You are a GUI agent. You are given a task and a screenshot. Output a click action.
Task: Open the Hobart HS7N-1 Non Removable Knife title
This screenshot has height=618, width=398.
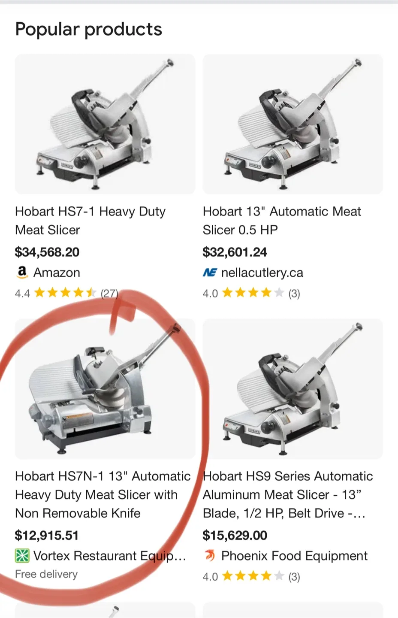[x=103, y=494]
